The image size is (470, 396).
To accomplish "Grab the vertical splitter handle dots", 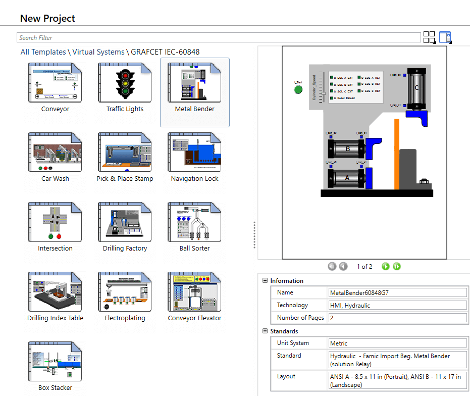I will (x=254, y=235).
